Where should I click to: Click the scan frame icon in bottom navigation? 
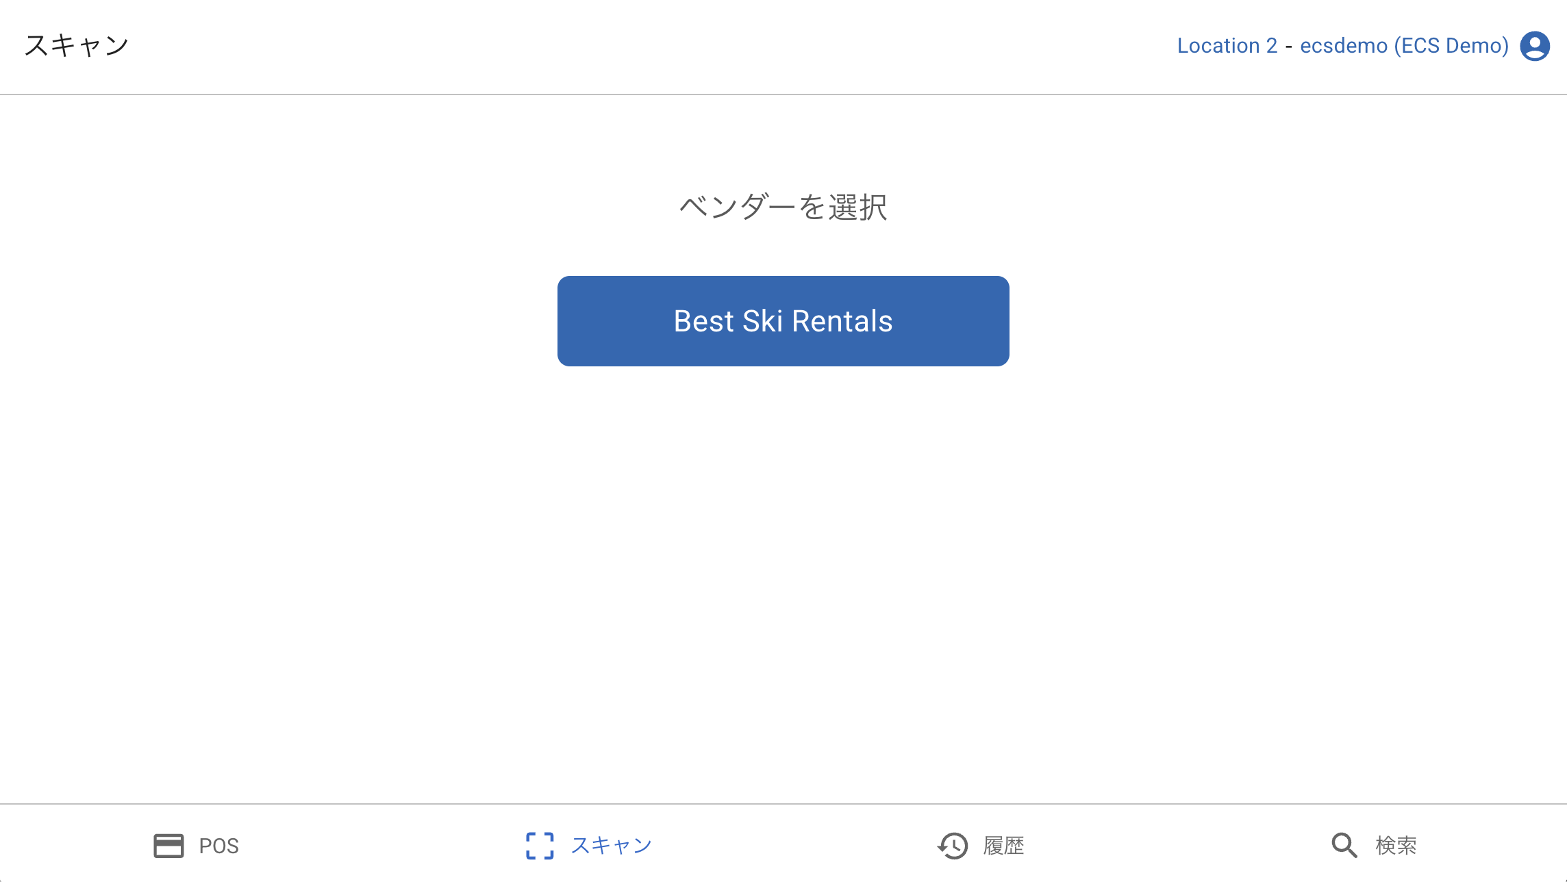(x=540, y=846)
